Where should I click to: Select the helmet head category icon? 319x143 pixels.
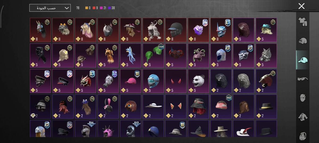(303, 41)
